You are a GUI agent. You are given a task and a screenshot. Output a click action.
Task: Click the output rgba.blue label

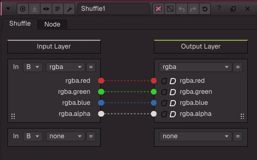194,103
